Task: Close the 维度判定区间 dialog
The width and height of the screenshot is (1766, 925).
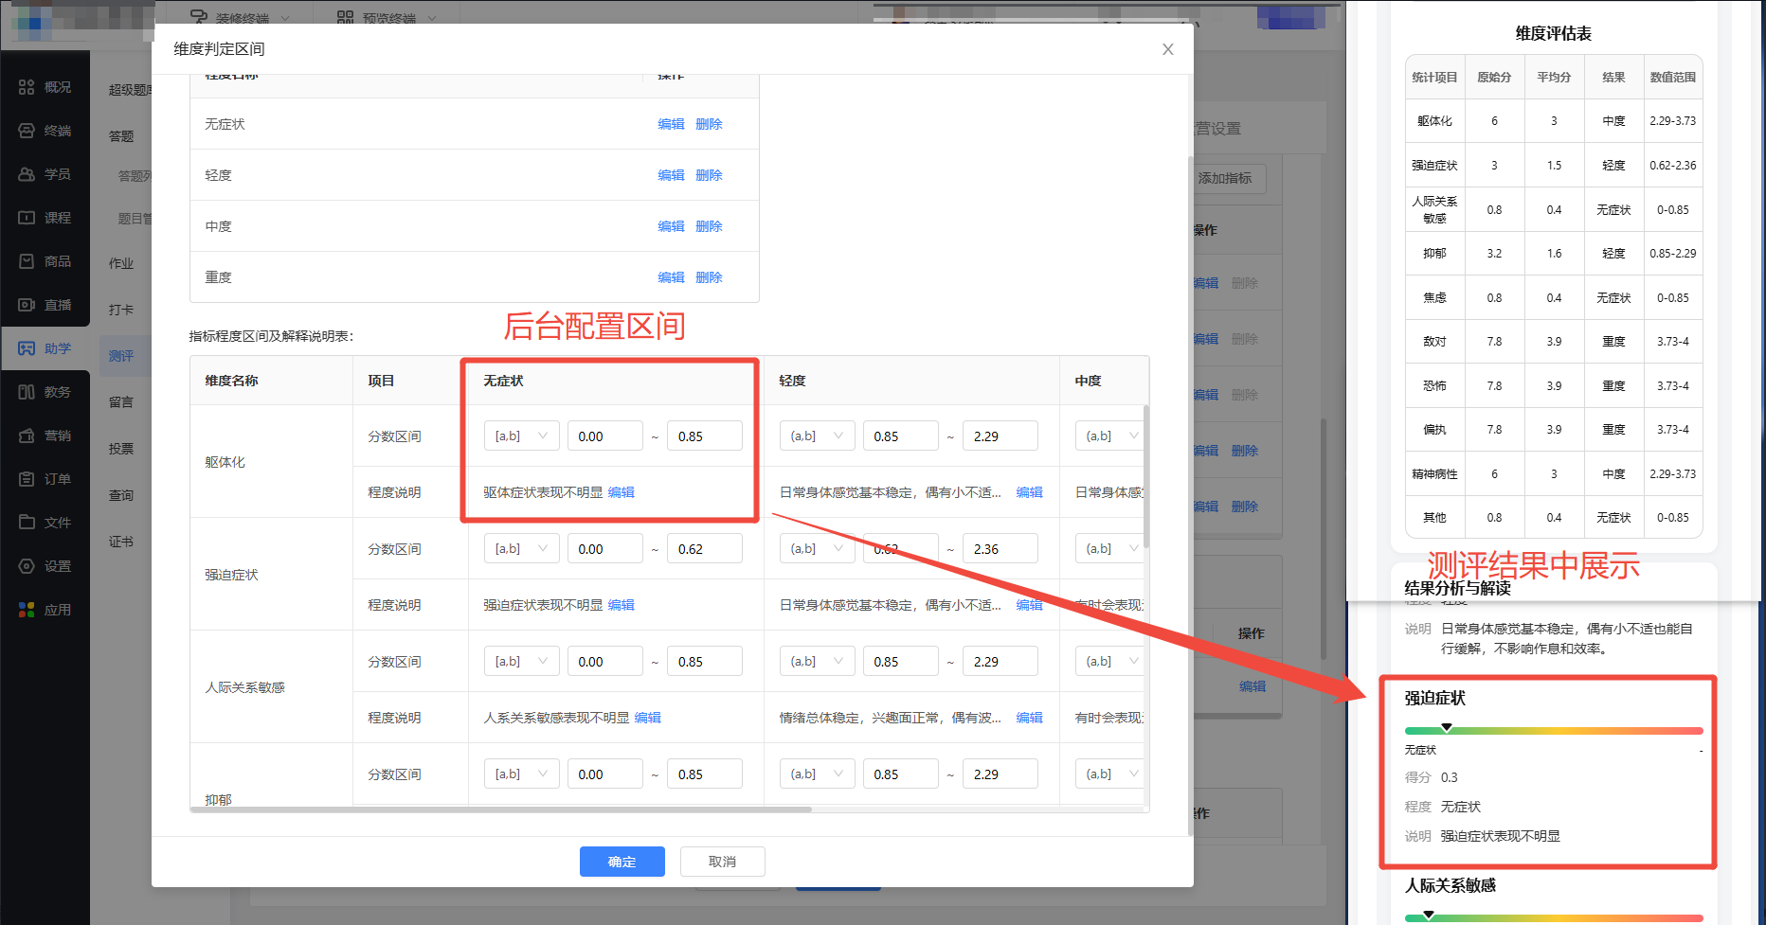Action: tap(1167, 49)
